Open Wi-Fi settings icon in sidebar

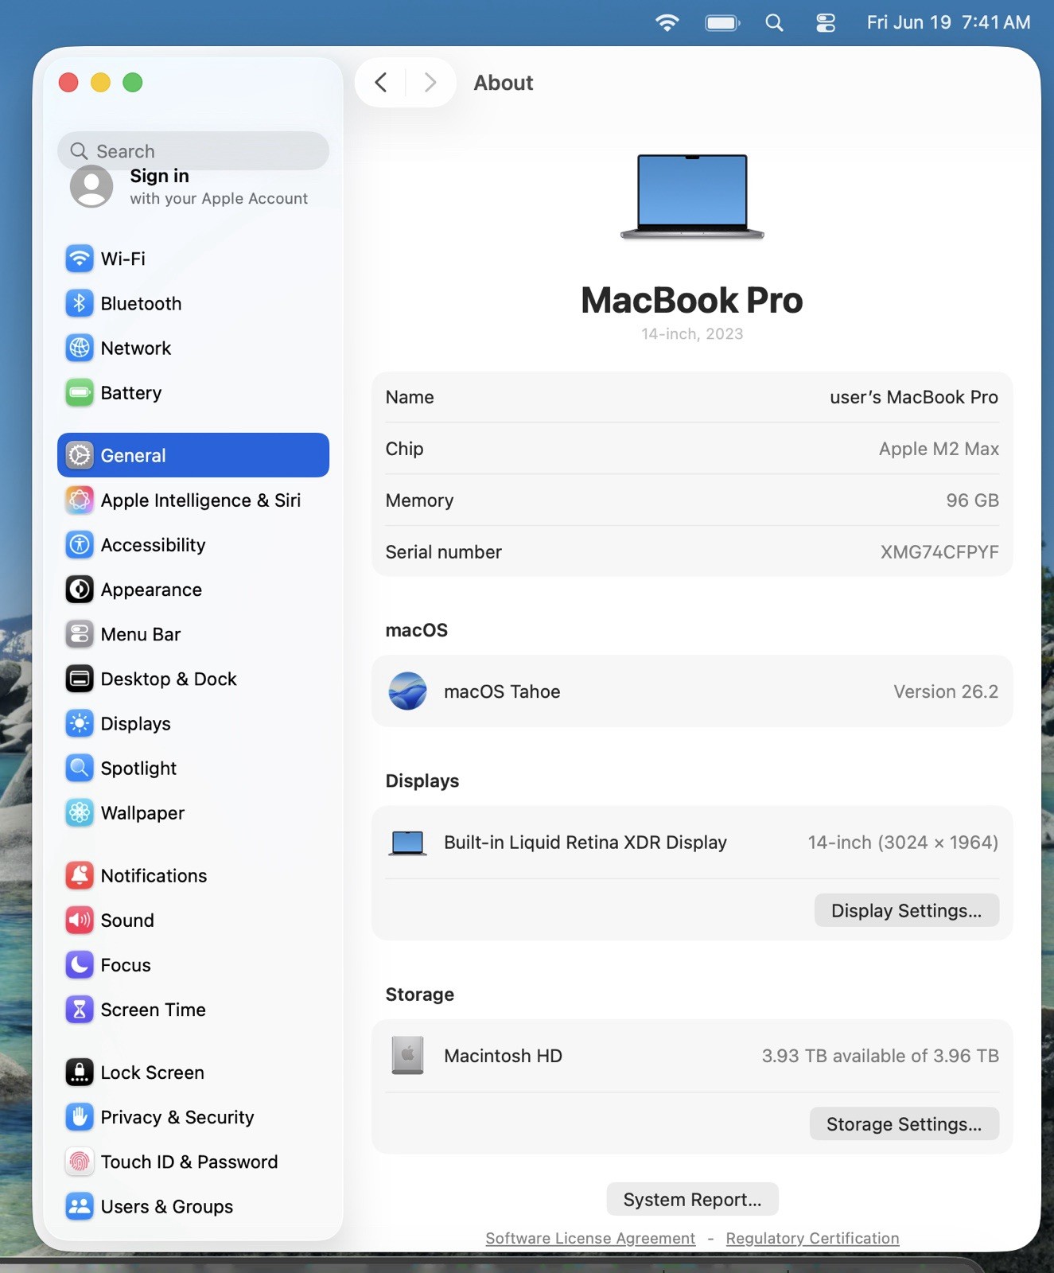tap(79, 259)
